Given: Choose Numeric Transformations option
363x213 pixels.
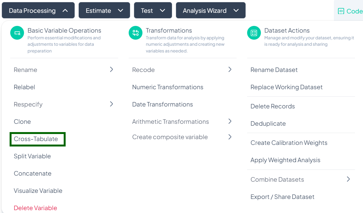Looking at the screenshot, I should point(168,87).
